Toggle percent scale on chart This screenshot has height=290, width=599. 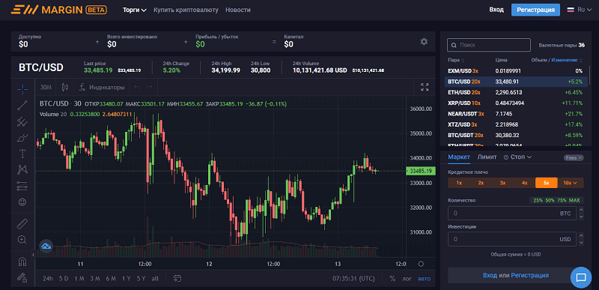click(x=392, y=279)
